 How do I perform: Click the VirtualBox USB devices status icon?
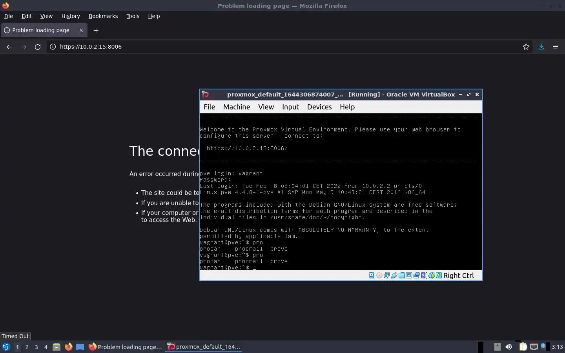click(394, 275)
